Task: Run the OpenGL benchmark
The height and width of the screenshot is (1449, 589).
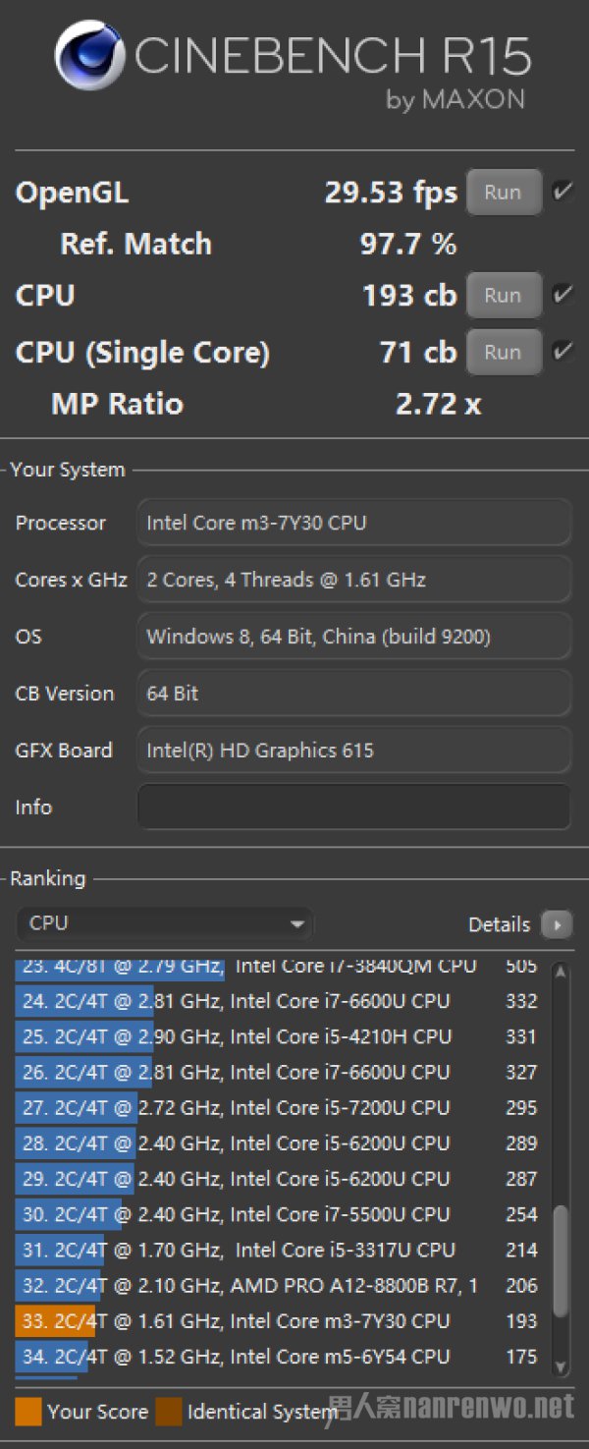Action: pyautogui.click(x=504, y=192)
